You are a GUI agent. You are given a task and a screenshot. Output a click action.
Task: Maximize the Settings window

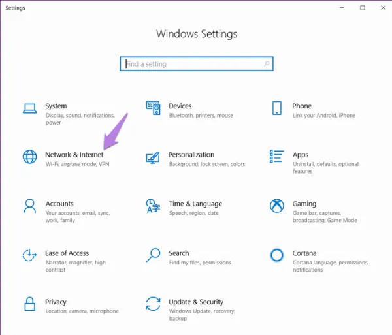pos(363,8)
